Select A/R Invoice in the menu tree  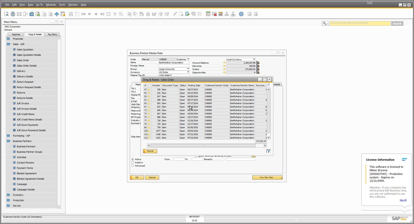point(23,103)
